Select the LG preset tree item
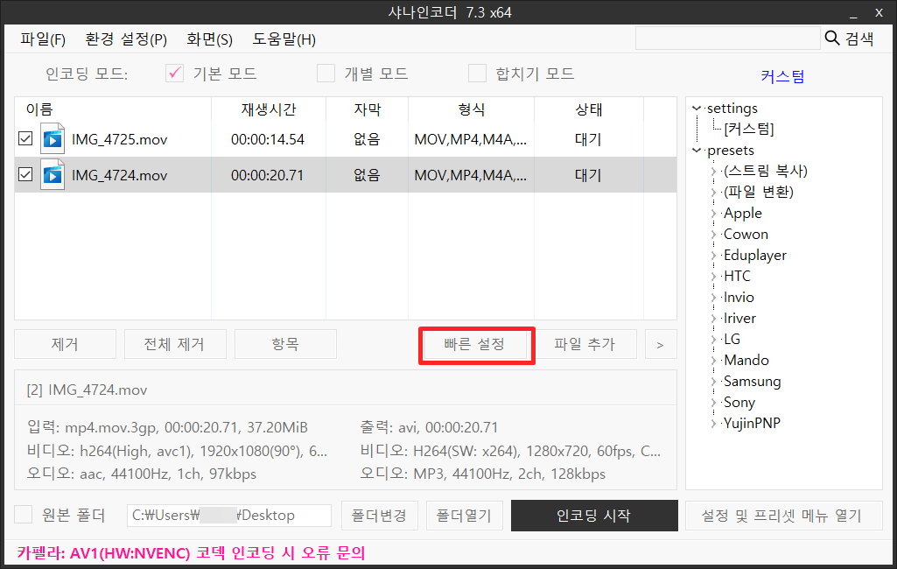Viewport: 897px width, 569px height. [x=732, y=340]
